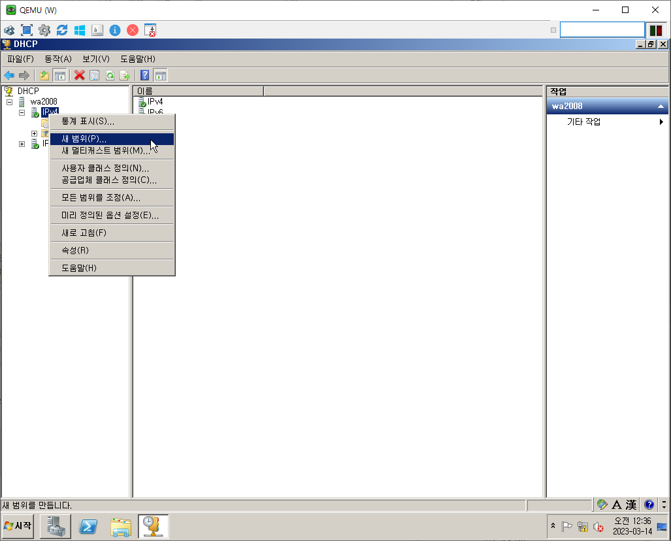Viewport: 671px width, 541px height.
Task: Open QEMU settings gear icon
Action: [x=44, y=31]
